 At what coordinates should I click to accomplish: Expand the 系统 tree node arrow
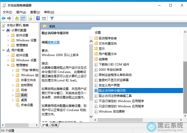point(13,95)
